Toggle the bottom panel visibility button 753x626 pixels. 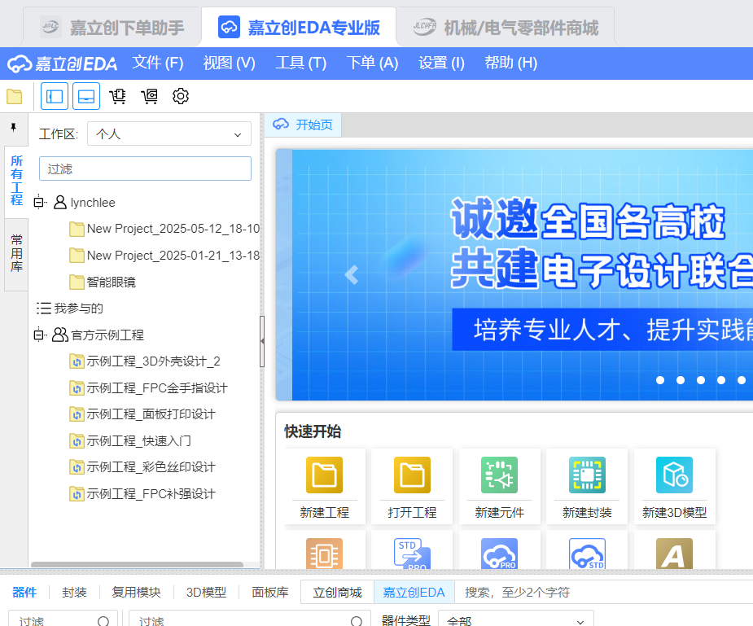tap(86, 97)
